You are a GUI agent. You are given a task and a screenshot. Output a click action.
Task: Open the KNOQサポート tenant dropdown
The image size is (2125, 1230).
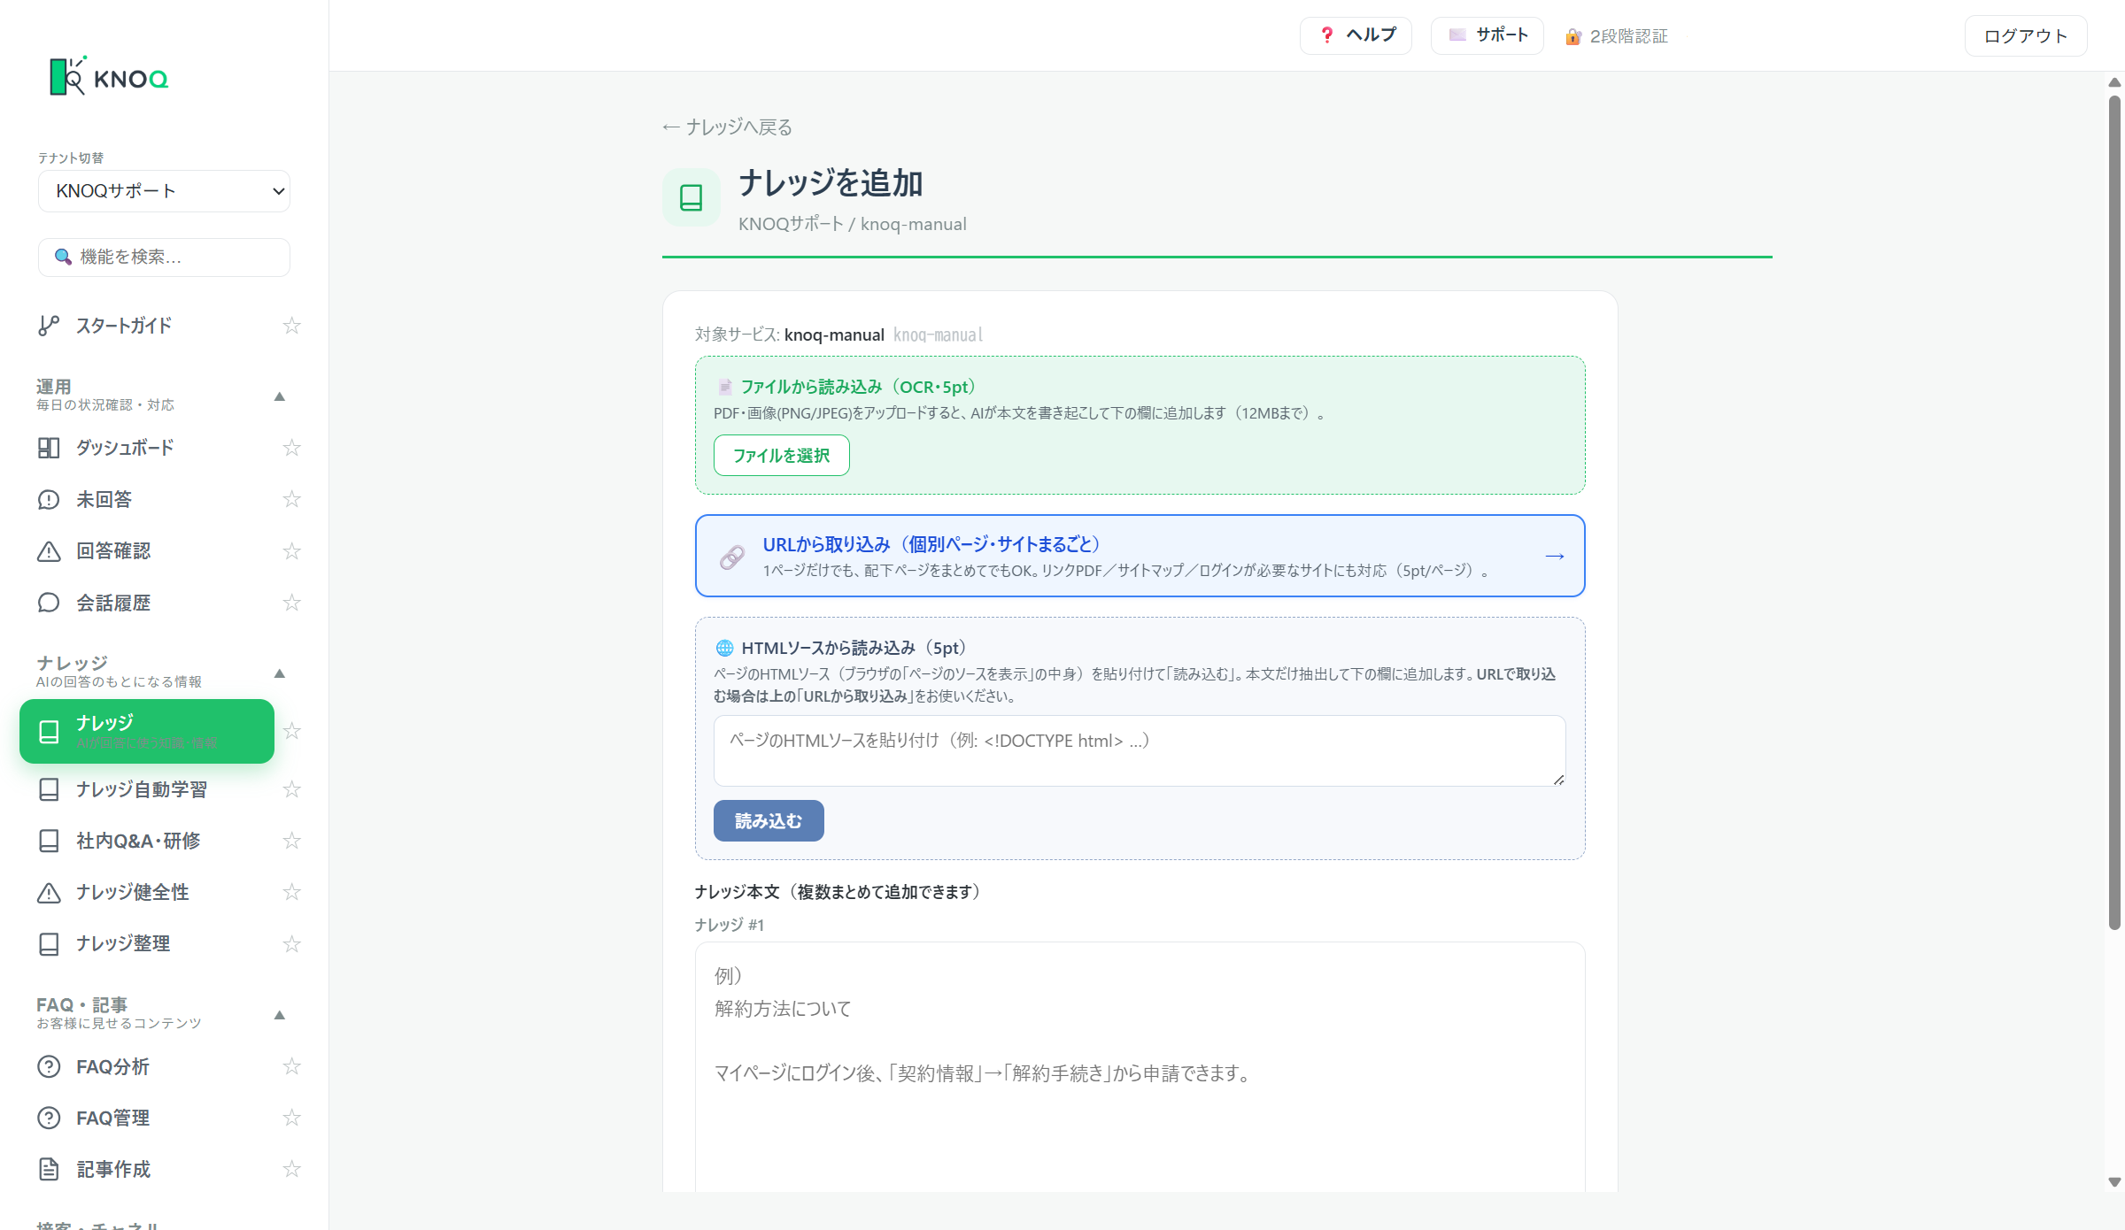[164, 191]
